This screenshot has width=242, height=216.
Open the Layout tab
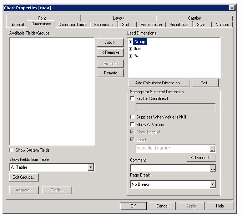coord(119,18)
